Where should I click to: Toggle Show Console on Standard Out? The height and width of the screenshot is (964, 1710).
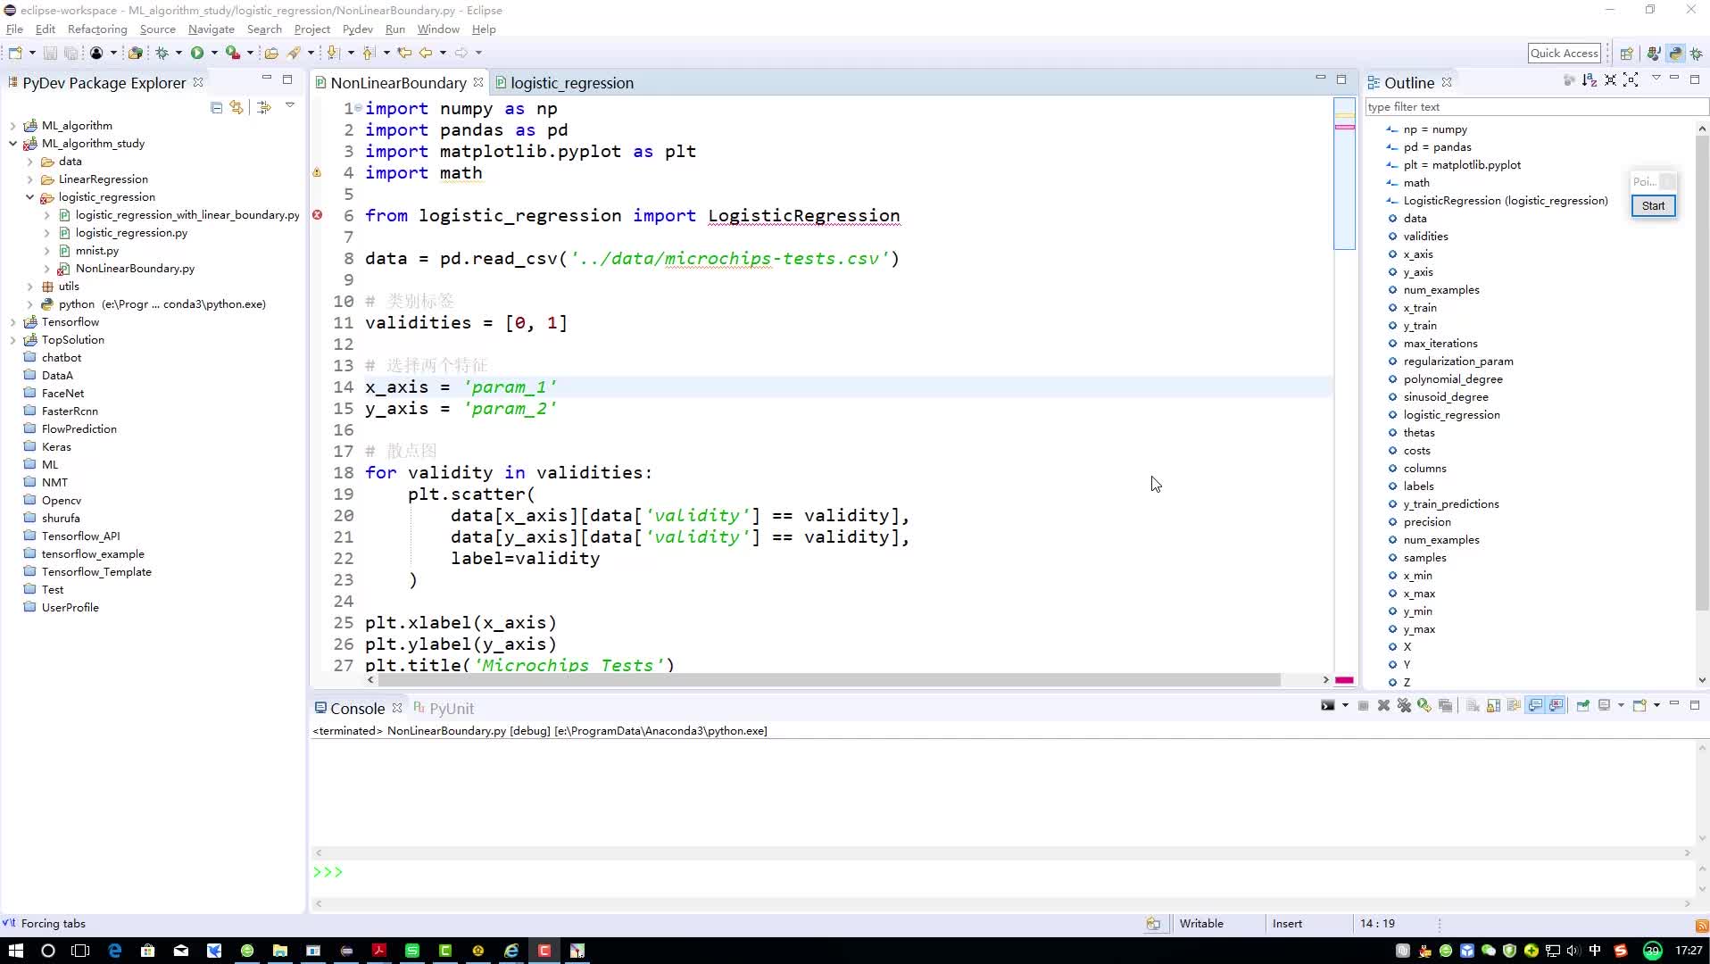tap(1535, 705)
